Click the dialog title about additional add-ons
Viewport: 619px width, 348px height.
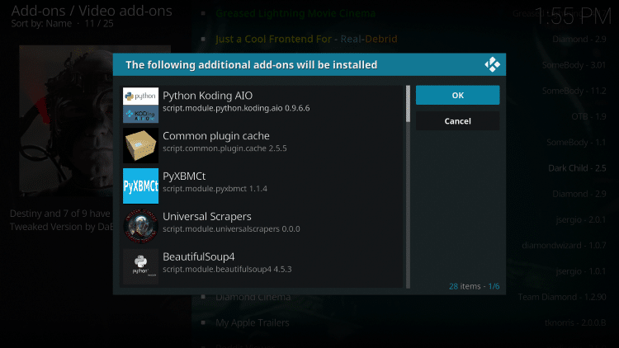[x=251, y=64]
